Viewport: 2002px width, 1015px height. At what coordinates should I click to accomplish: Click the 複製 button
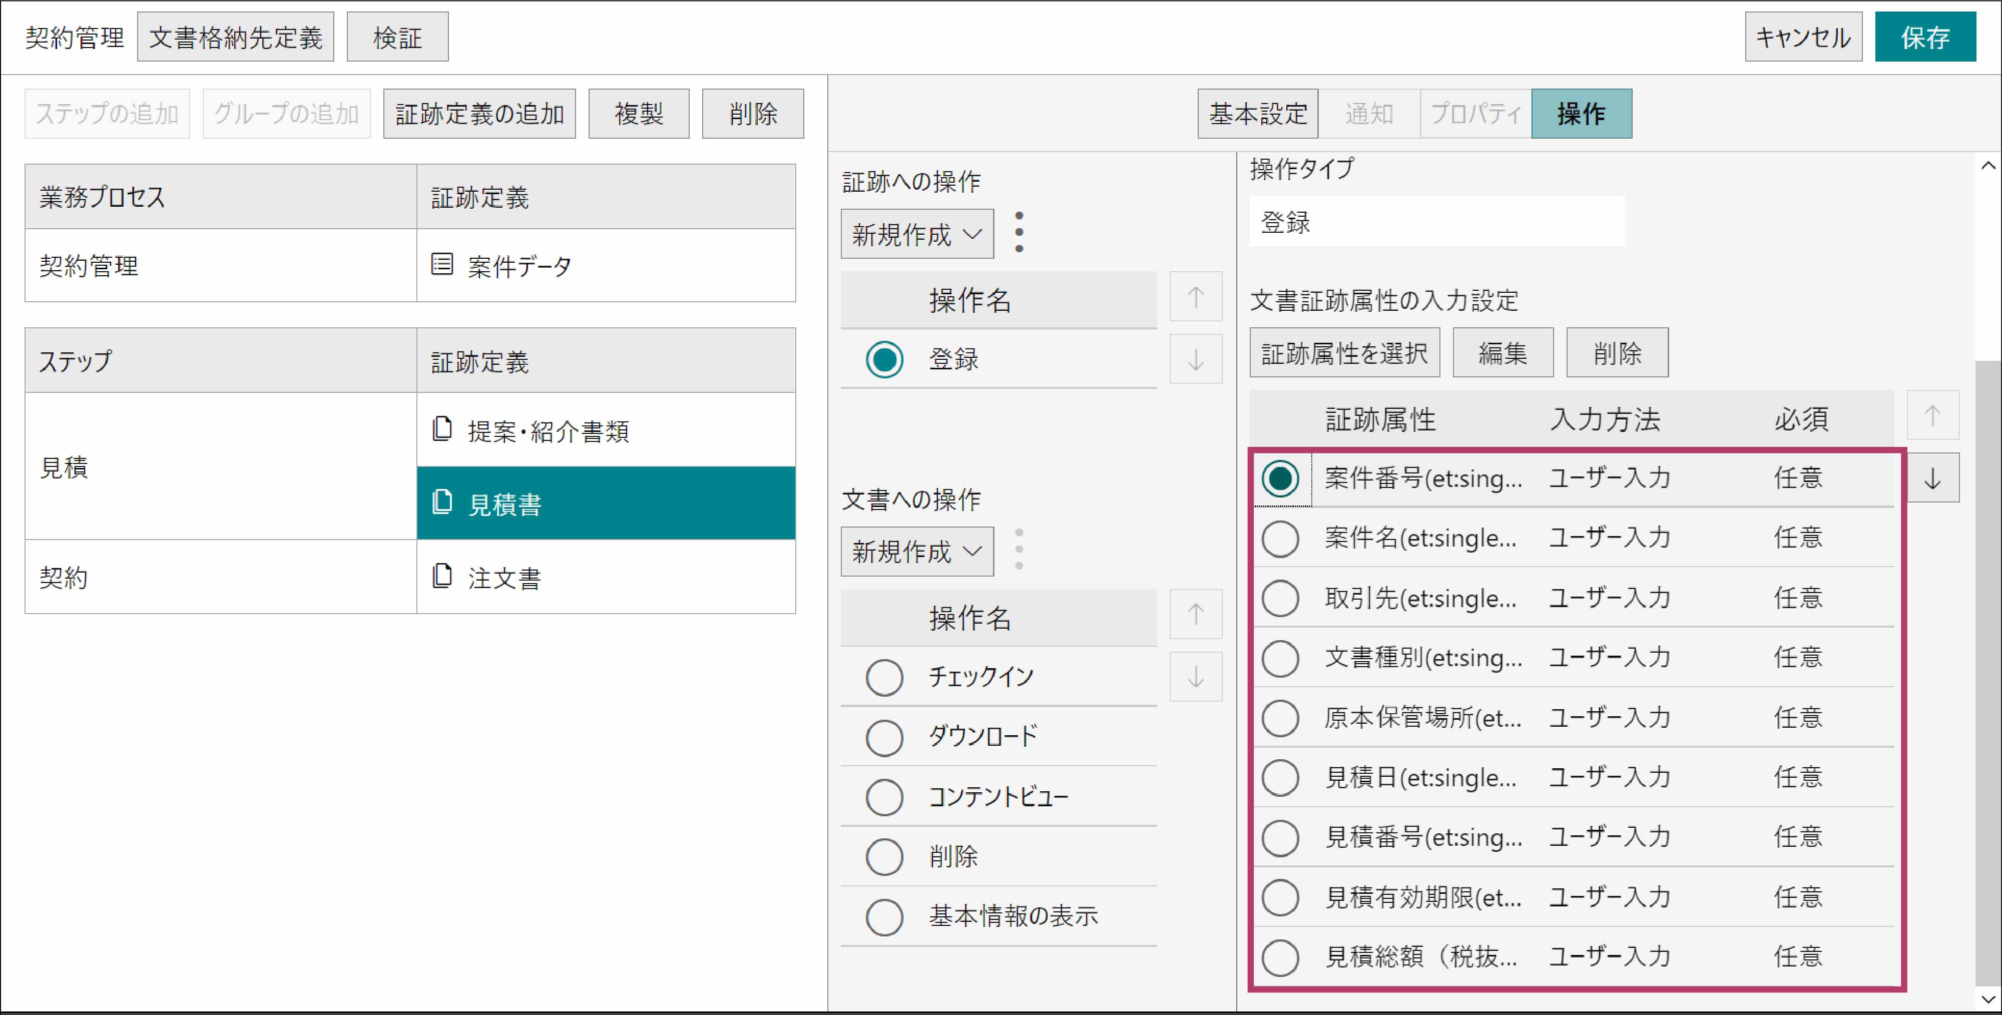(639, 114)
